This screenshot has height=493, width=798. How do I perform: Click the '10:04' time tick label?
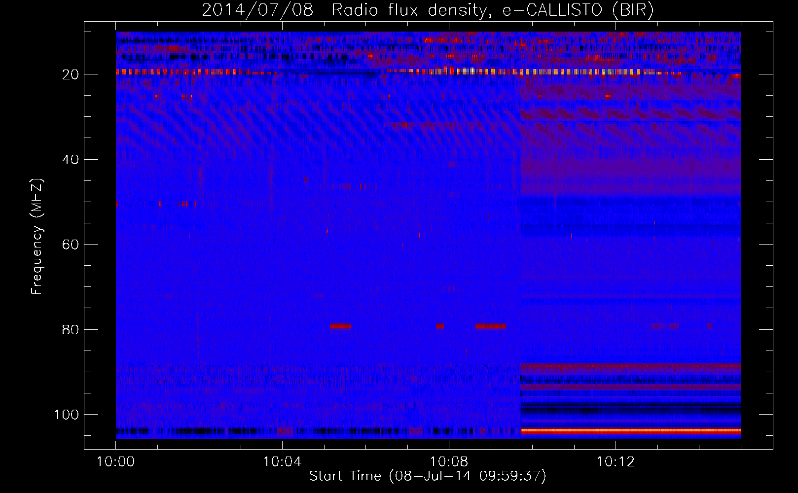282,462
